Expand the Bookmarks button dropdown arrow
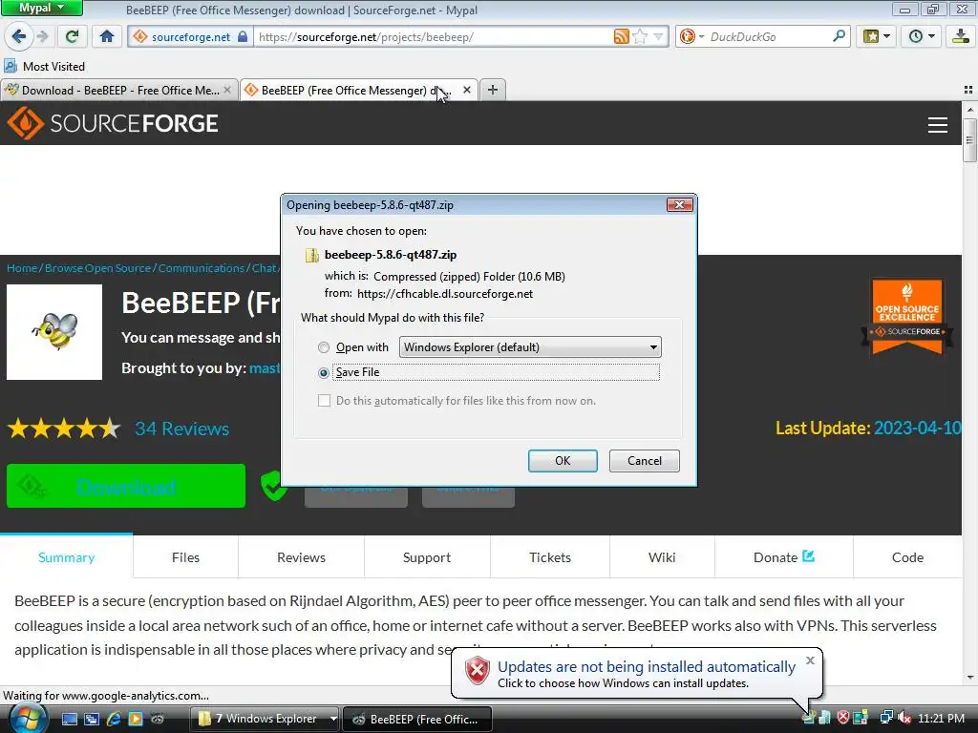978x733 pixels. pos(887,37)
